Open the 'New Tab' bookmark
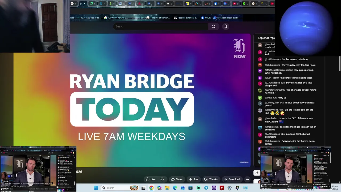The height and width of the screenshot is (192, 341). pyautogui.click(x=138, y=18)
